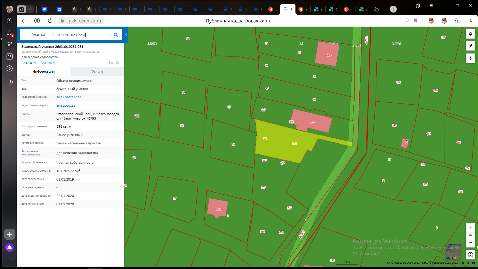Image resolution: width=478 pixels, height=269 pixels.
Task: Clear the cadastral number search field
Action: tap(110, 35)
